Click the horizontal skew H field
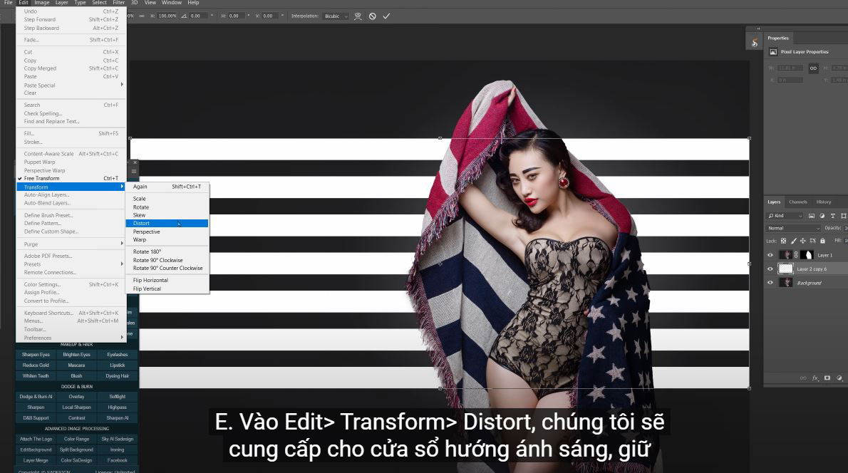 237,16
